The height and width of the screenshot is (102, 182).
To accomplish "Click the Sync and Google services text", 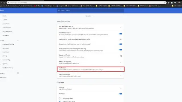I will tap(66, 26).
